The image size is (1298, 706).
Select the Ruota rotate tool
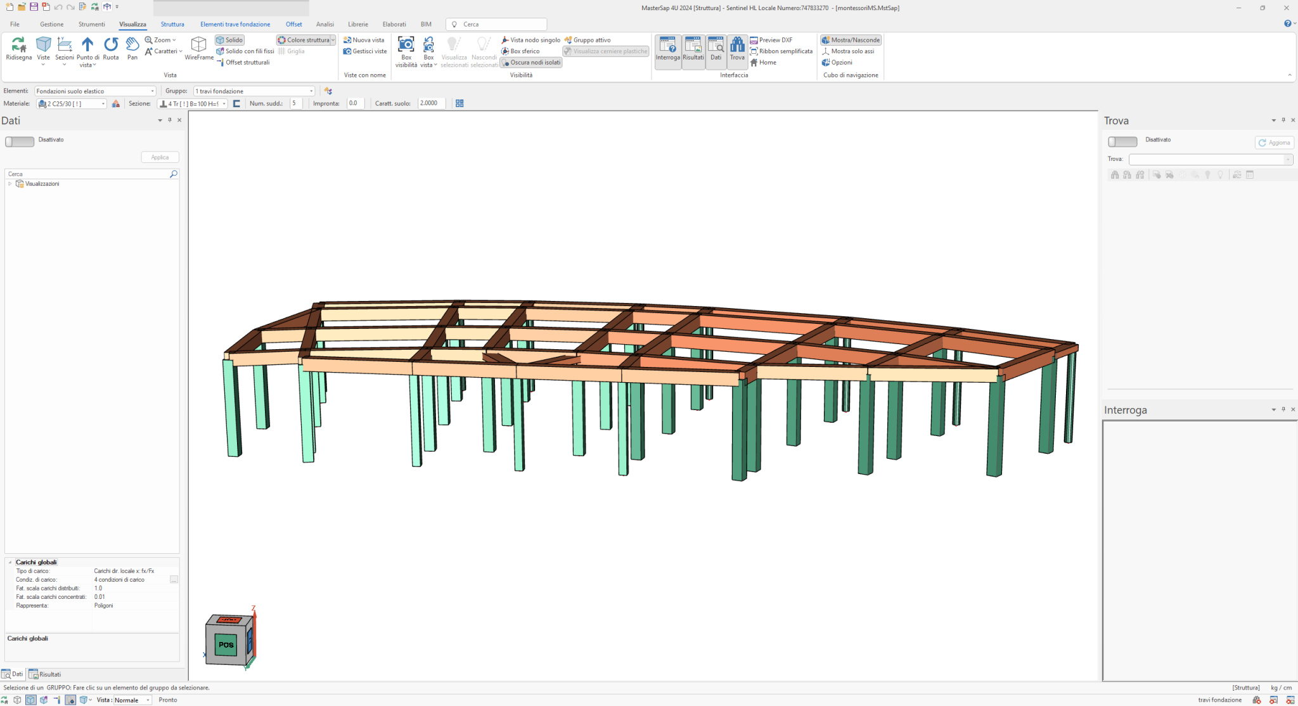(111, 48)
